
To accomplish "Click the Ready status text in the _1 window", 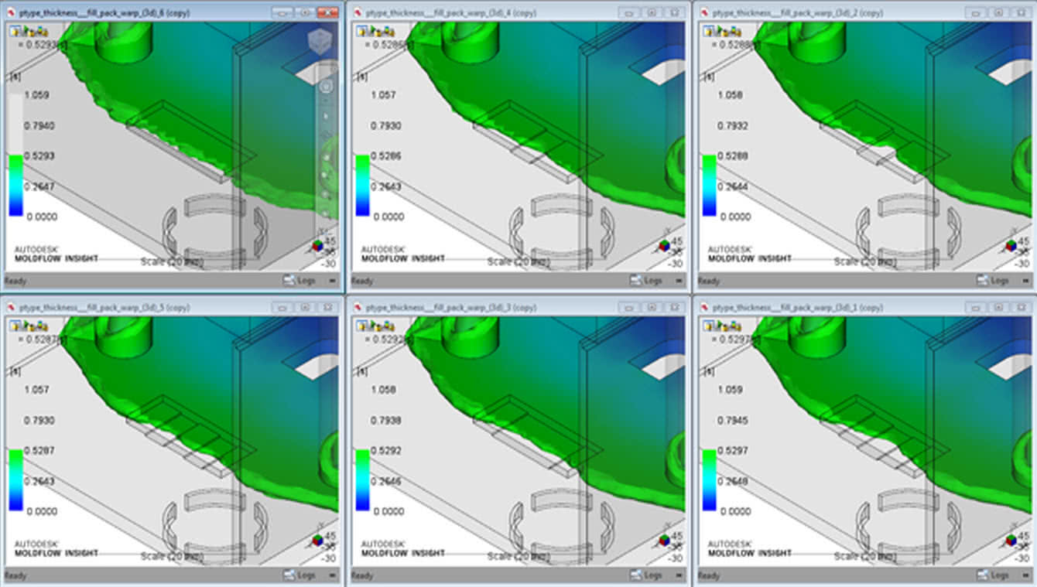I will (x=709, y=576).
